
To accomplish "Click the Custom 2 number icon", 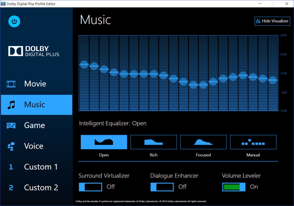I will 11,187.
